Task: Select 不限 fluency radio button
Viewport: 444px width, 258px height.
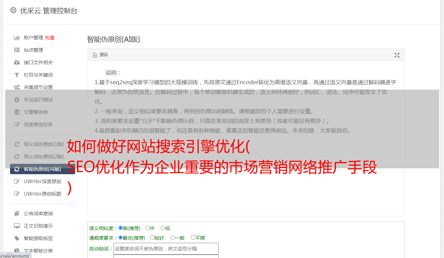Action: click(x=193, y=238)
